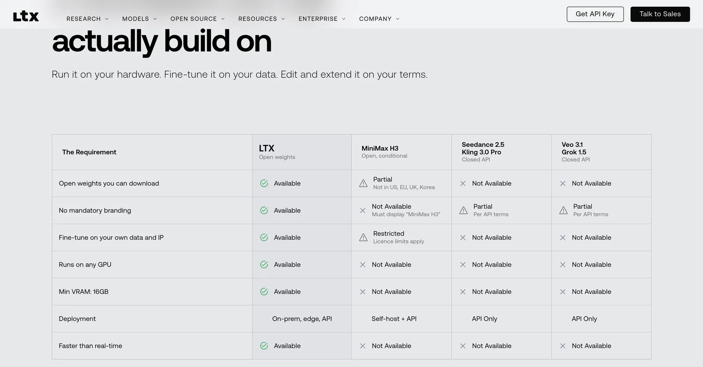The image size is (703, 367).
Task: Click warning triangle beside Veo Partial Per API terms
Action: point(563,211)
